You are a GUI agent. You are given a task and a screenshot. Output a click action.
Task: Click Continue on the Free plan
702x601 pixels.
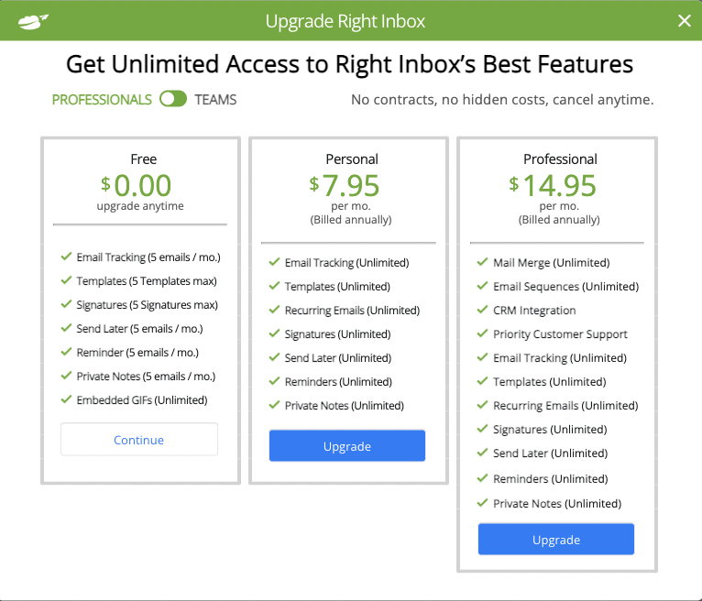[x=139, y=440]
